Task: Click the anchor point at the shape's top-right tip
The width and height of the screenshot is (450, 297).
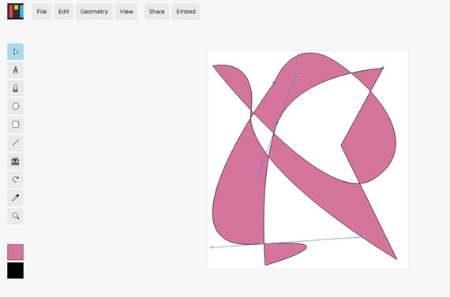Action: pyautogui.click(x=383, y=68)
